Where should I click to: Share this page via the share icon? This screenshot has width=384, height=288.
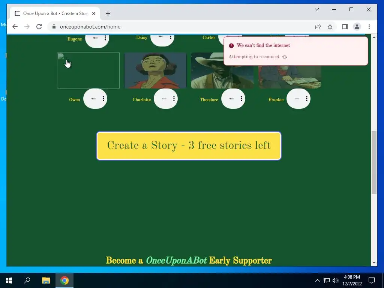[x=318, y=27]
